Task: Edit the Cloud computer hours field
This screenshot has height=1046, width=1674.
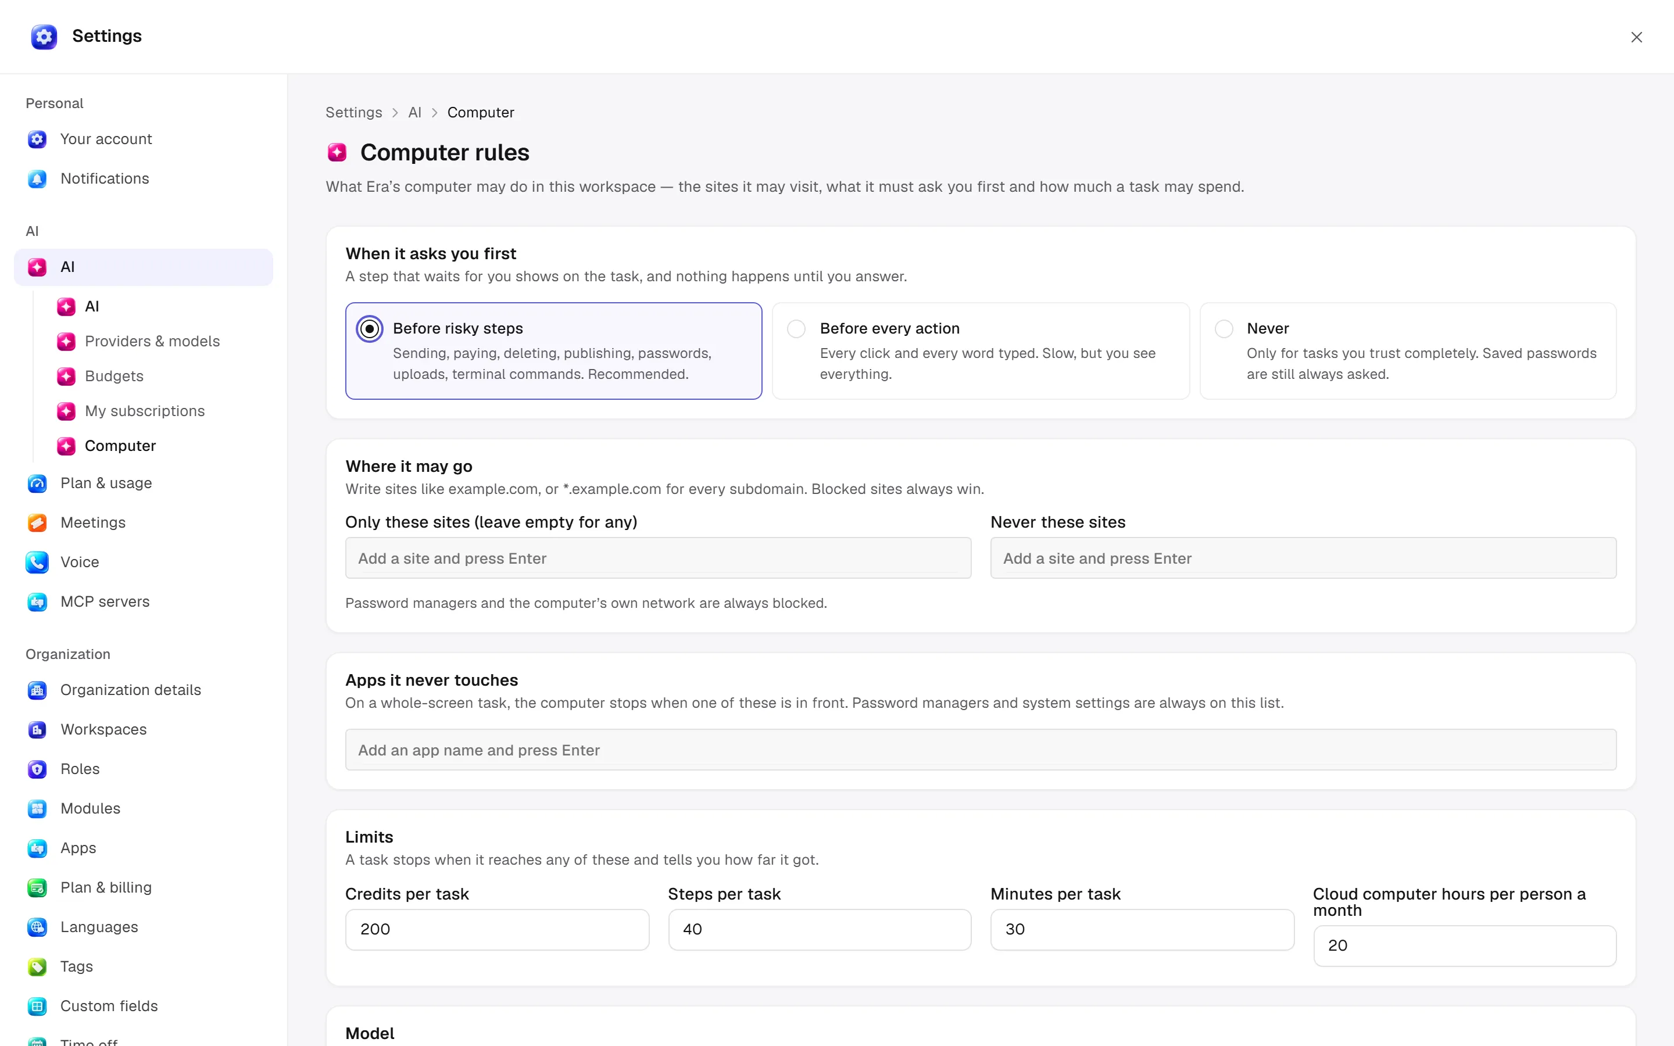Action: tap(1464, 945)
